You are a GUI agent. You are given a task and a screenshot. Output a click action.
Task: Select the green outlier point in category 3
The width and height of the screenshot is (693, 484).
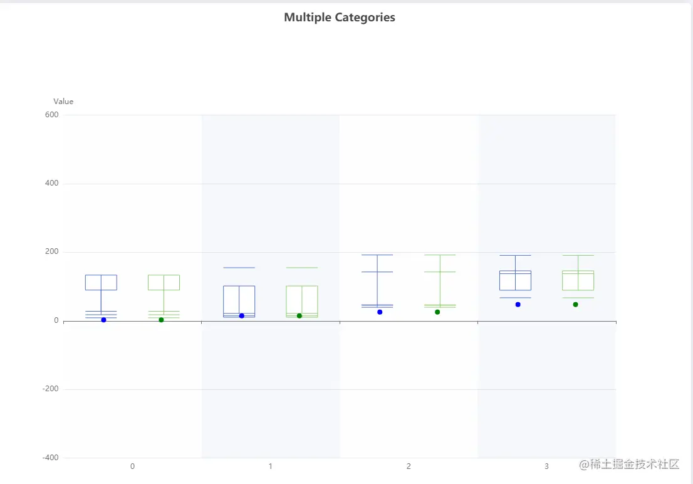575,304
